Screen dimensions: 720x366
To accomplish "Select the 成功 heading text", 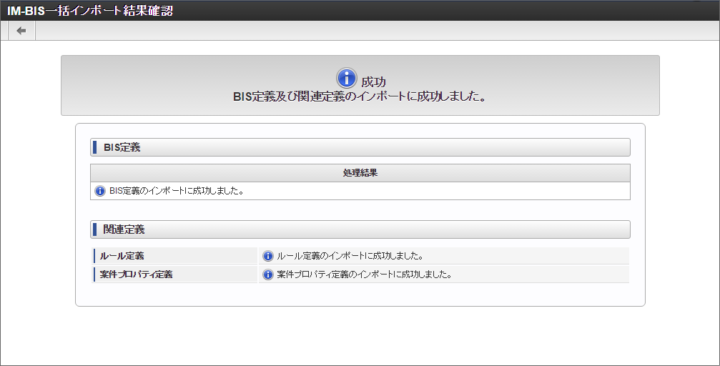I will click(373, 81).
